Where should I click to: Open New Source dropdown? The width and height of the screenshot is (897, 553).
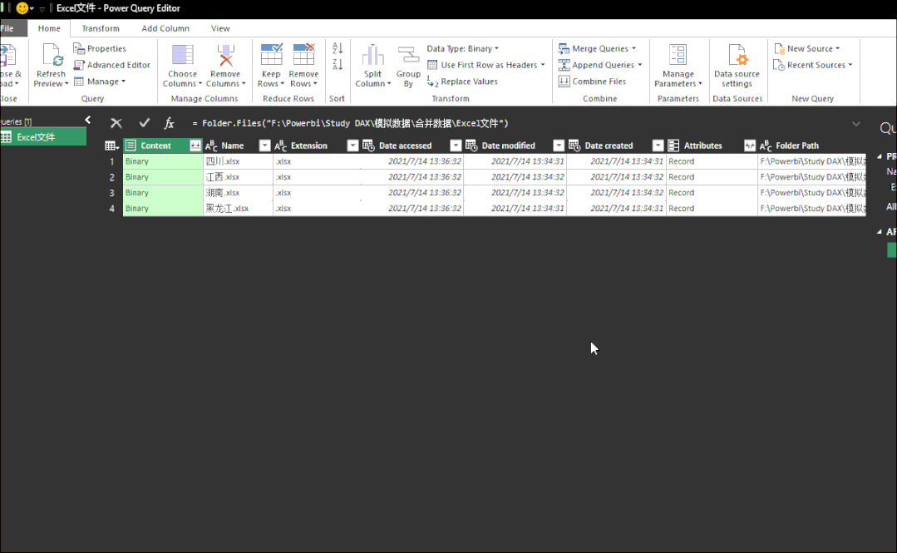click(807, 49)
